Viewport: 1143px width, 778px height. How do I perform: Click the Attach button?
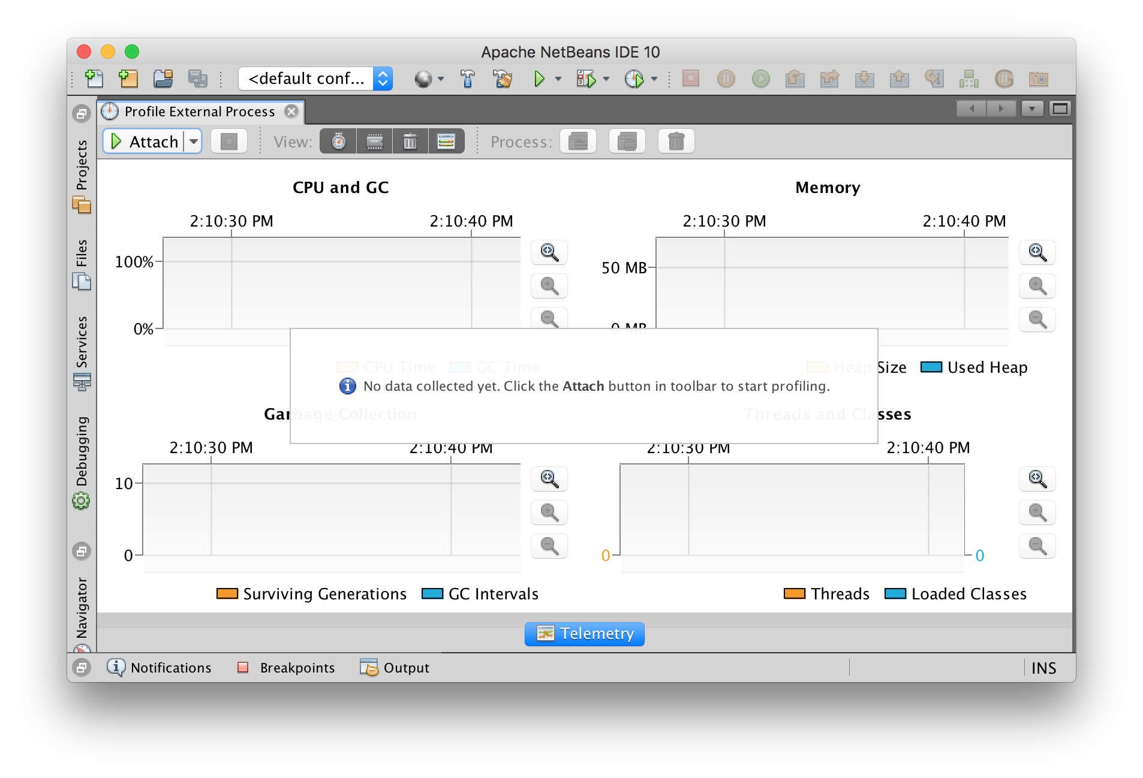click(x=144, y=141)
